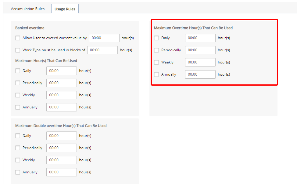Select the Usage Rules tab

point(65,9)
